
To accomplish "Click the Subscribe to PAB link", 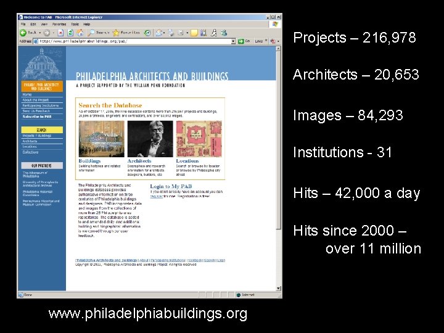I will tap(37, 117).
